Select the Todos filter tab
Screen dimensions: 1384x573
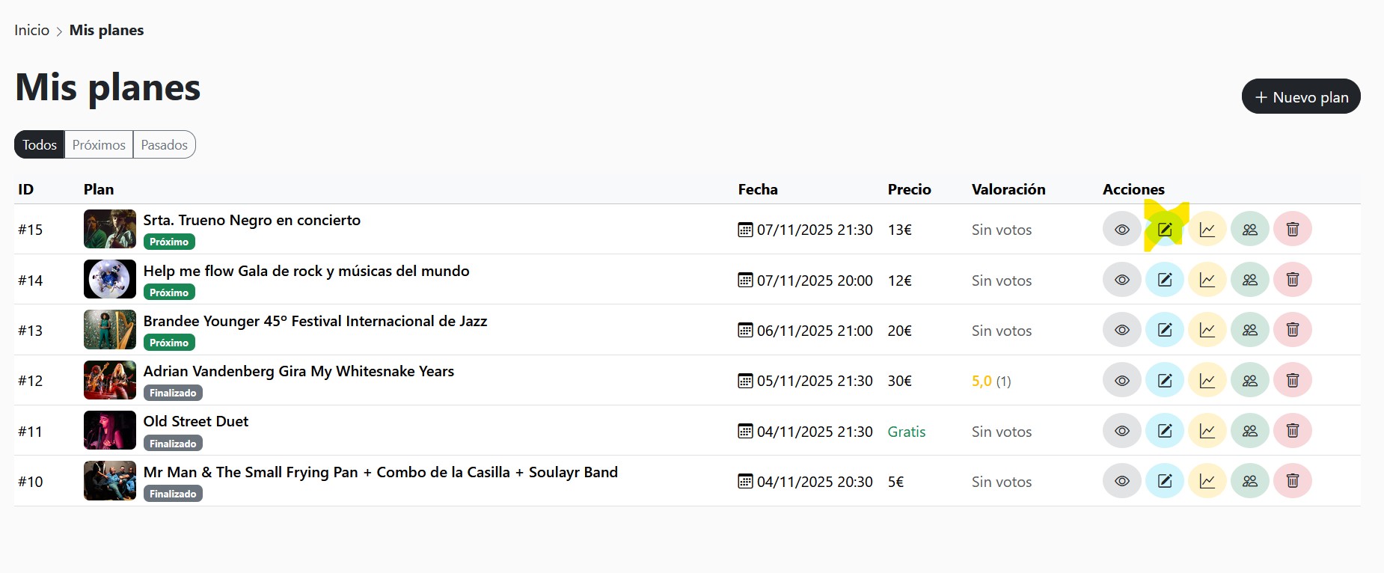click(40, 145)
